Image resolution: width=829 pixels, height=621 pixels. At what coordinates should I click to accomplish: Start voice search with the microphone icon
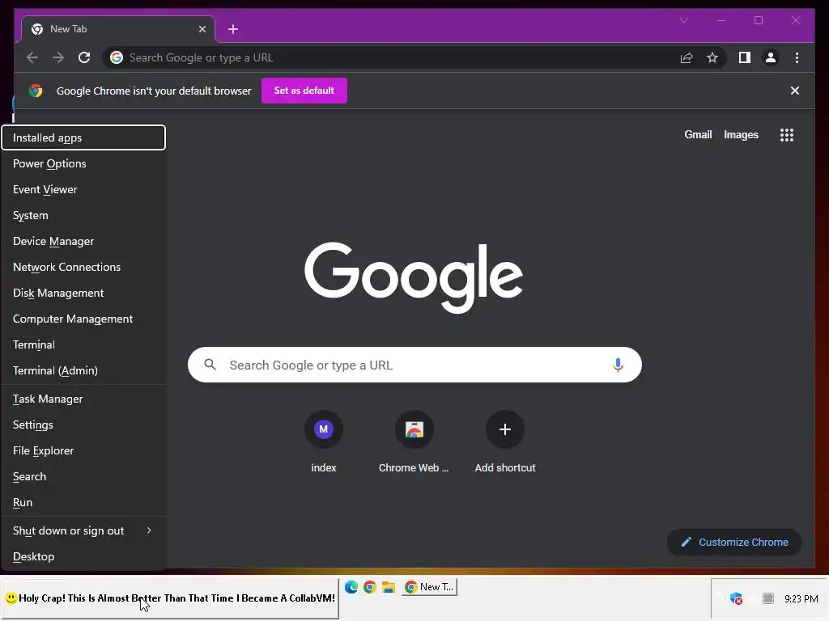pos(617,365)
